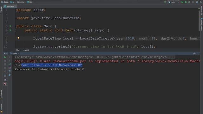Screen dimensions: 203x114
Task: Click the highlighted 'Current time is 2018 November 02' output
Action: 49,65
